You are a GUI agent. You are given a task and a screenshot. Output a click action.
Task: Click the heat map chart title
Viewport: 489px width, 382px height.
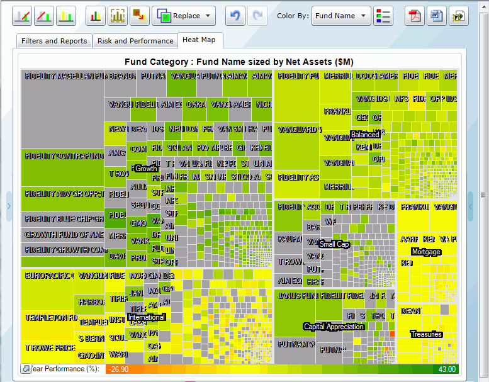239,62
